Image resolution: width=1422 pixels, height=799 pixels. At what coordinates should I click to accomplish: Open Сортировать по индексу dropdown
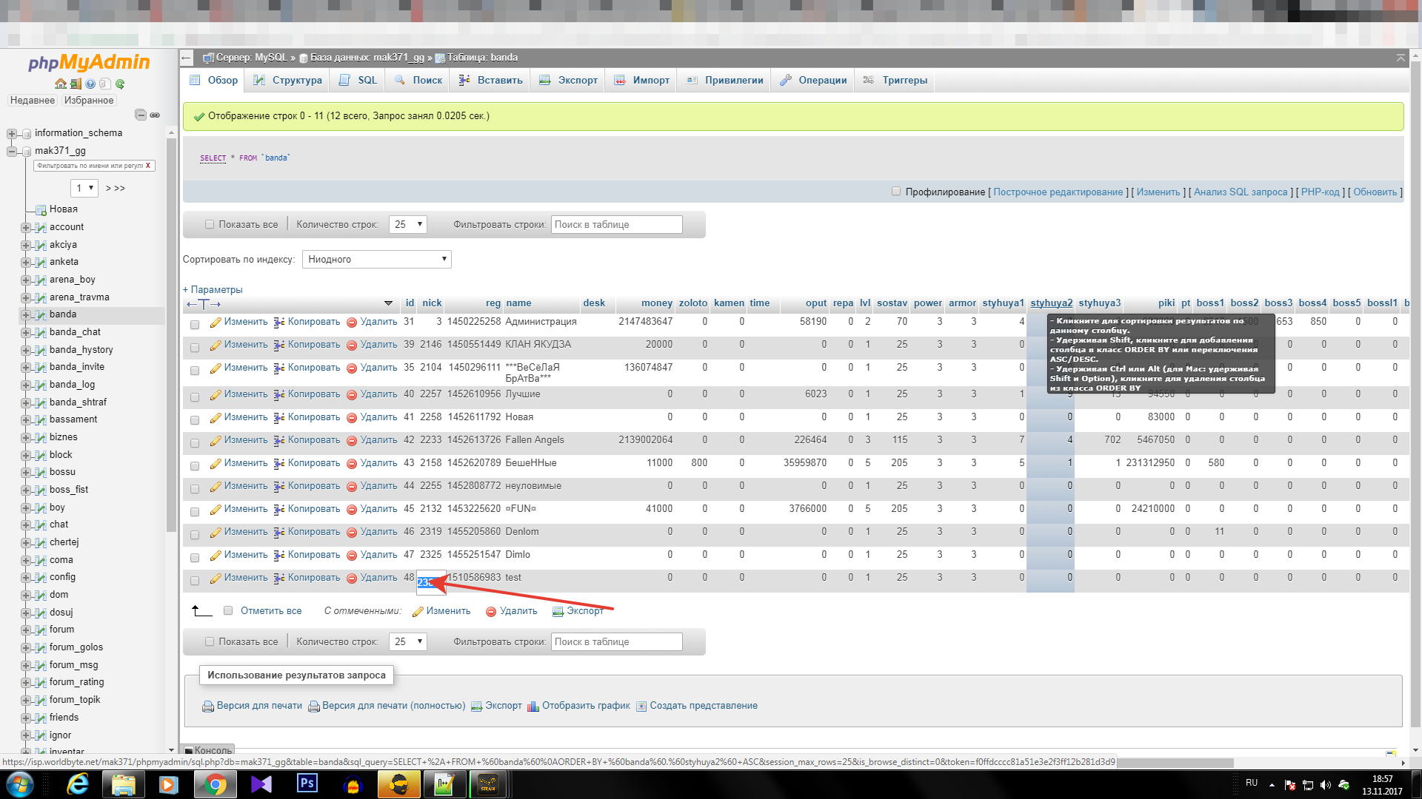(376, 260)
